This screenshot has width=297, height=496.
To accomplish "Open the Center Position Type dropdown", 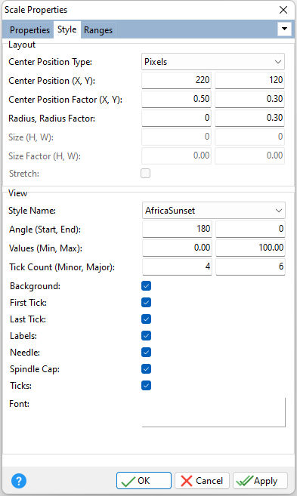I will (x=213, y=62).
